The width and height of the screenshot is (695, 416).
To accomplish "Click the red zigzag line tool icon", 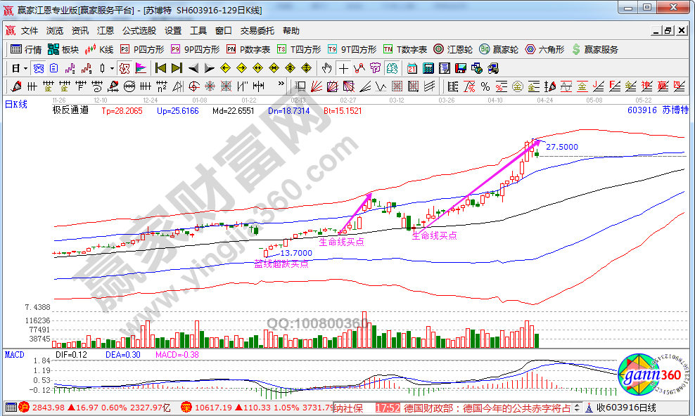I will 359,69.
